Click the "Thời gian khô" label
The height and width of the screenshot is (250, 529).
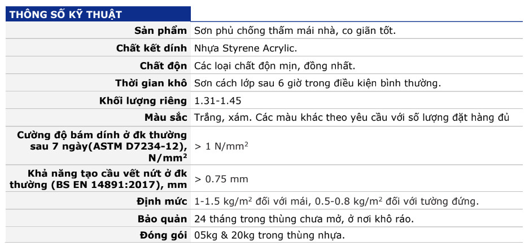pyautogui.click(x=151, y=83)
